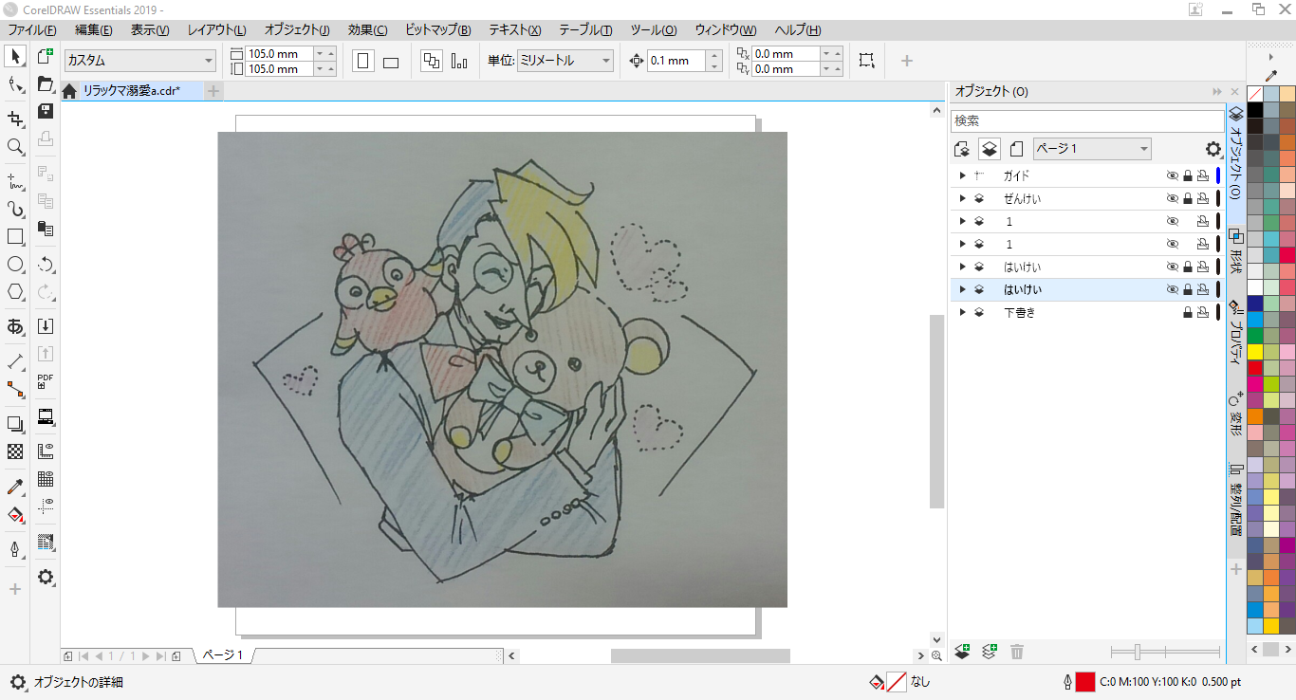Open the units ミリメートル dropdown
This screenshot has width=1296, height=700.
565,61
